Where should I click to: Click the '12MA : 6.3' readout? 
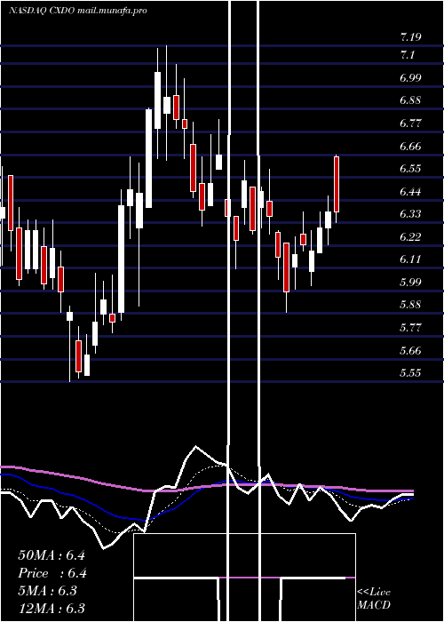click(52, 608)
